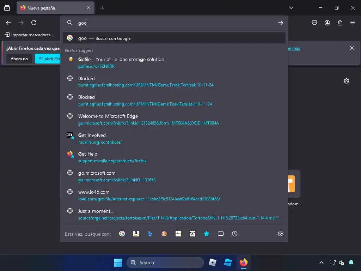Open the learn more link in banner
The width and height of the screenshot is (361, 271).
[294, 48]
